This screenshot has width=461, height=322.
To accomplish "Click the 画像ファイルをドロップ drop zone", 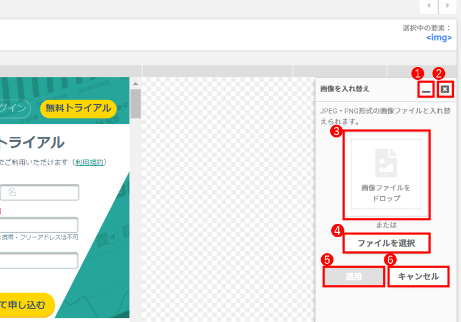I will coord(386,175).
